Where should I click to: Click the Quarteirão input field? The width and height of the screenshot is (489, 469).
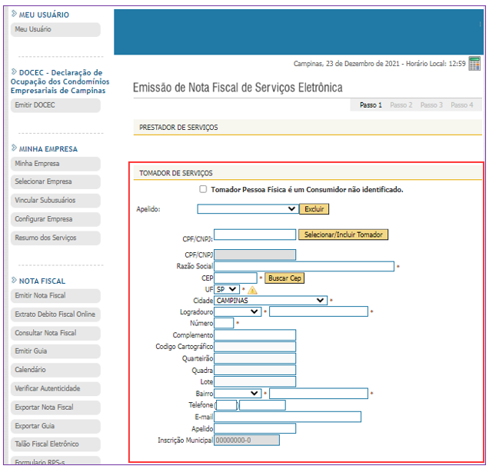[x=254, y=358]
